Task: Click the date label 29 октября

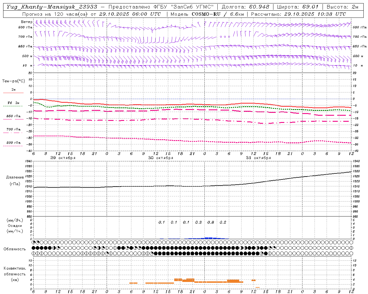Action: (x=63, y=158)
